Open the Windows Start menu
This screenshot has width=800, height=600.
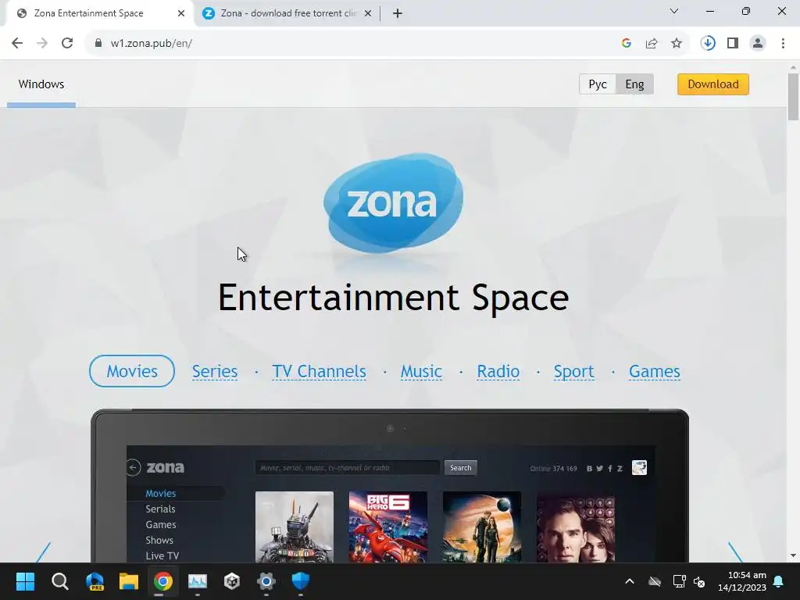[x=25, y=581]
